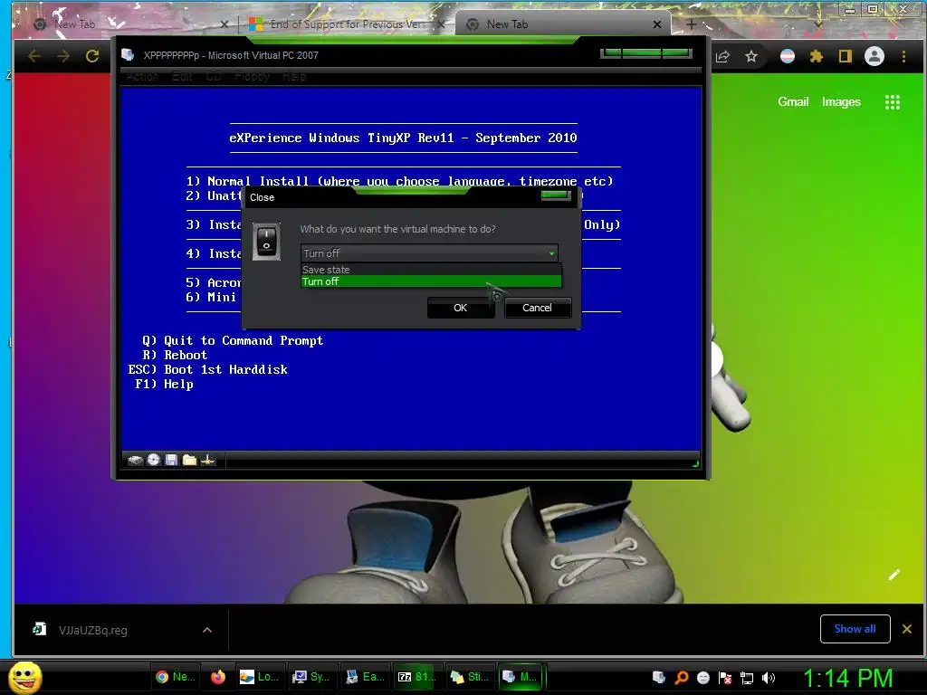The width and height of the screenshot is (927, 695).
Task: Click Show all downloads button
Action: pyautogui.click(x=855, y=629)
